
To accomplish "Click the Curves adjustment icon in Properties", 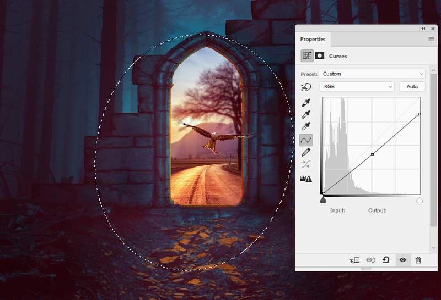I will point(307,55).
